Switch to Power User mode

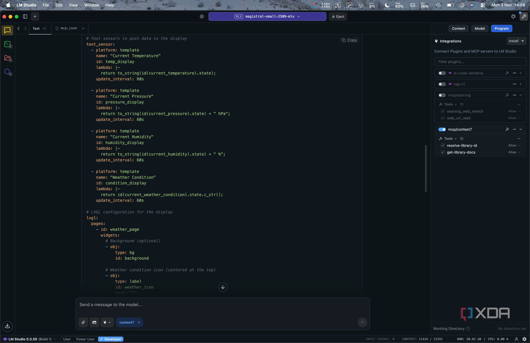pyautogui.click(x=85, y=339)
